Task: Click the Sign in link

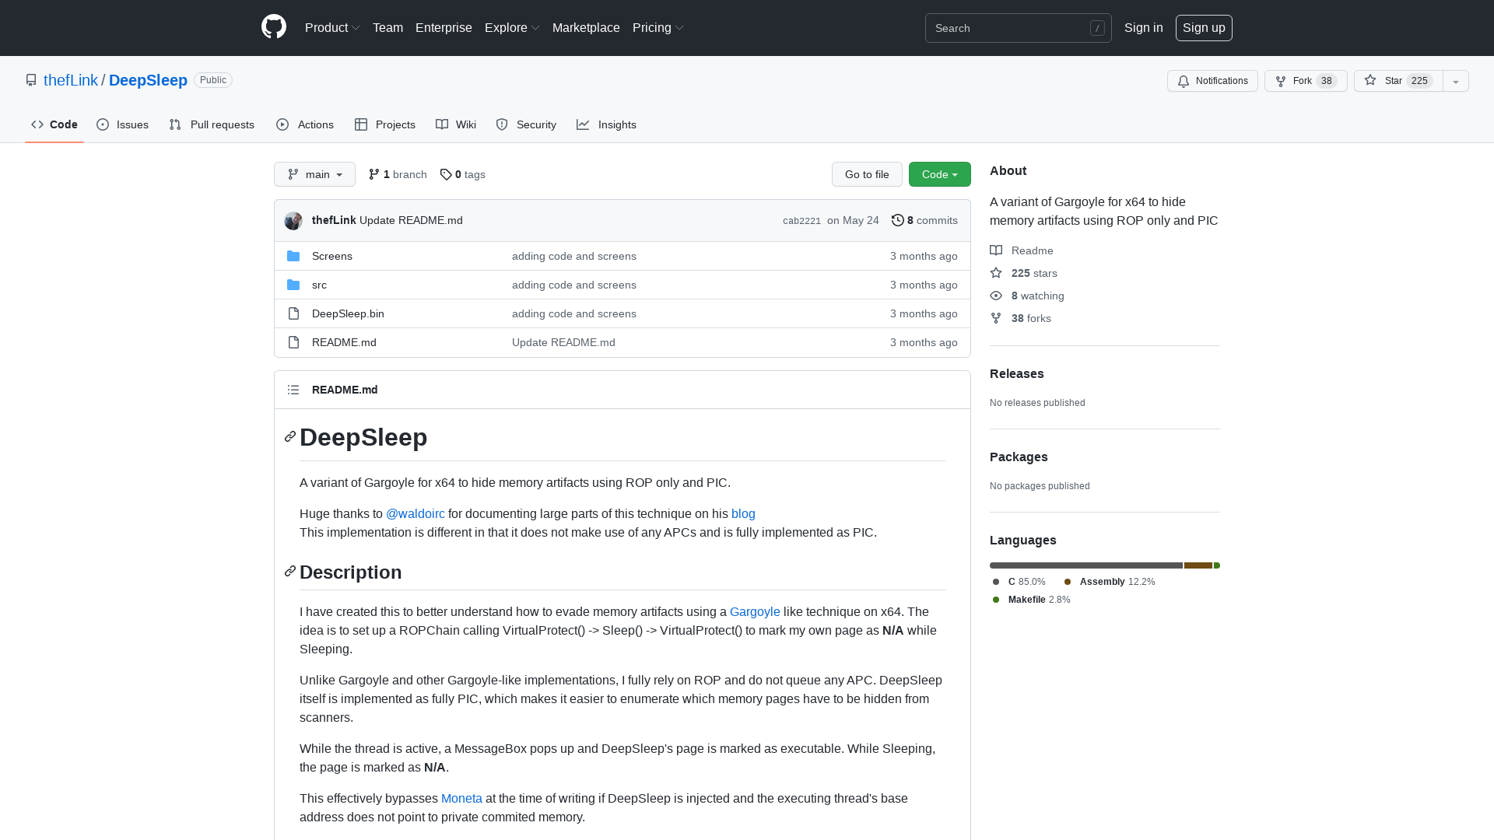Action: [x=1144, y=28]
